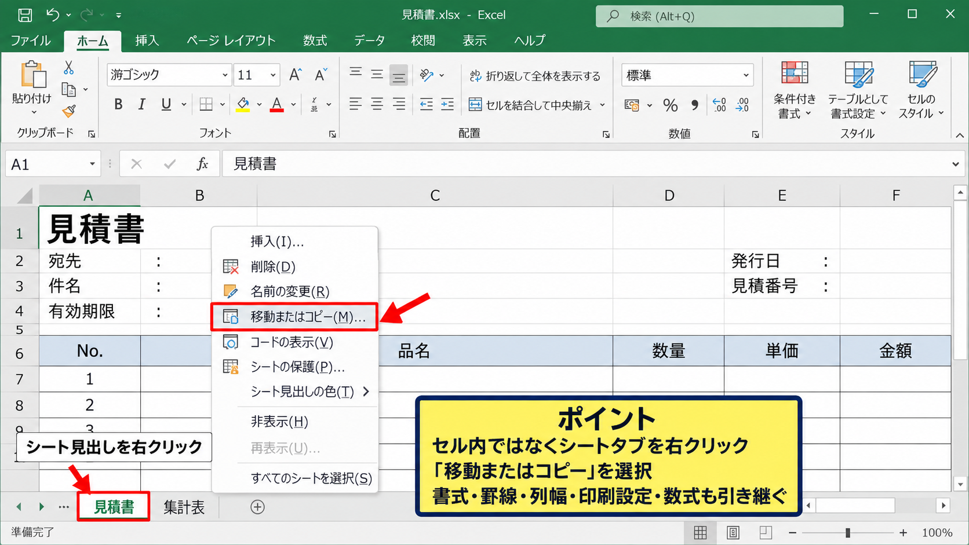The image size is (969, 545).
Task: Click the Paste (貼り付け) icon
Action: pos(32,75)
